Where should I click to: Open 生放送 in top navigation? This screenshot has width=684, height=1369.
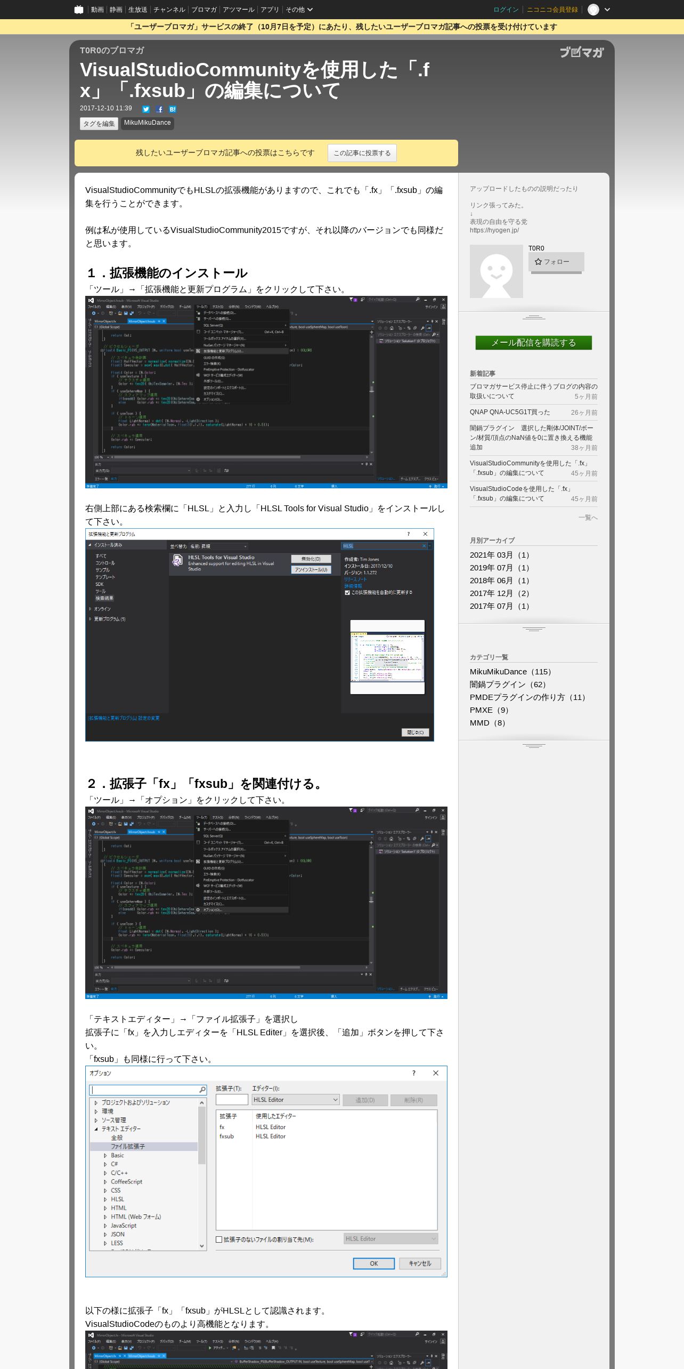click(137, 10)
